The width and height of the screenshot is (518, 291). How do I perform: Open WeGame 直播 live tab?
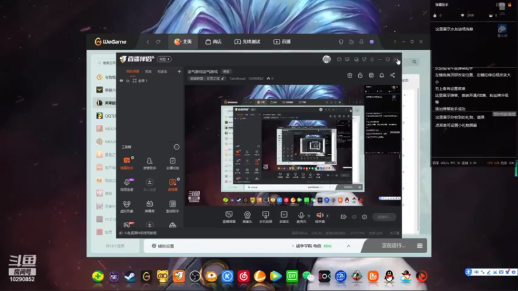pyautogui.click(x=282, y=41)
